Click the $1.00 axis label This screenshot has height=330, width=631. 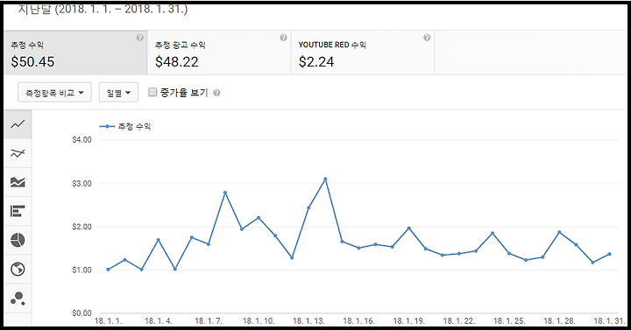(x=82, y=270)
